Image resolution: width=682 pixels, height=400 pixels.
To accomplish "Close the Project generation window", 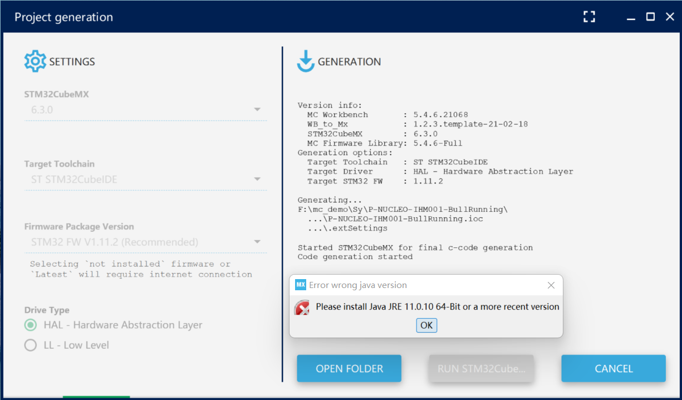I will tap(670, 17).
